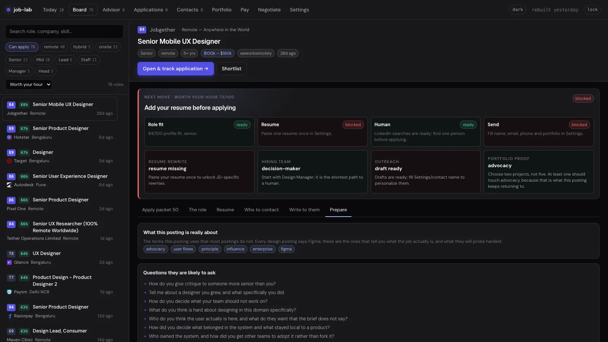The image size is (608, 342).
Task: Click the Autodesk company logo
Action: pos(9,185)
